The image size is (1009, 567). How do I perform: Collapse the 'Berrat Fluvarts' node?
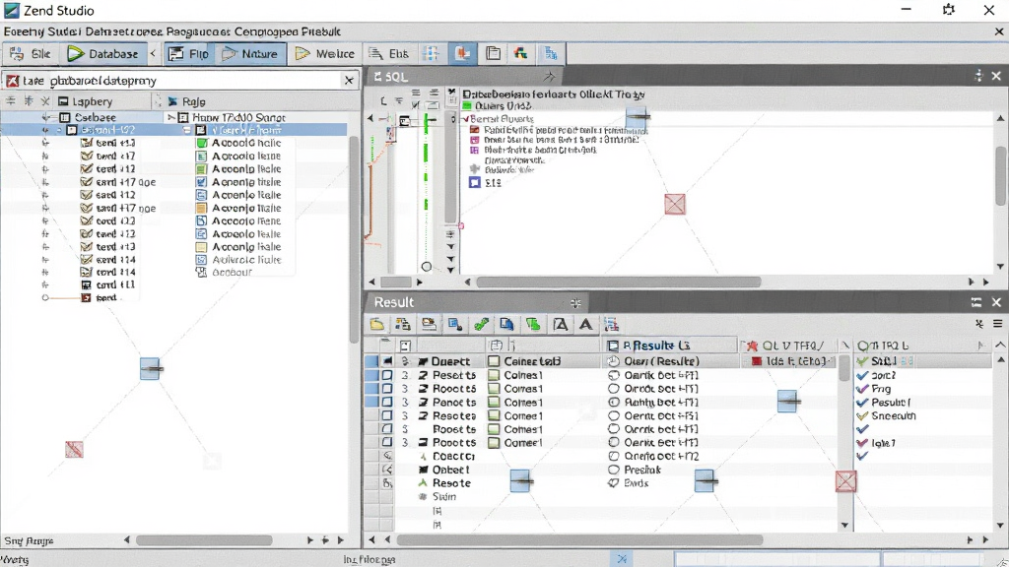tap(466, 119)
